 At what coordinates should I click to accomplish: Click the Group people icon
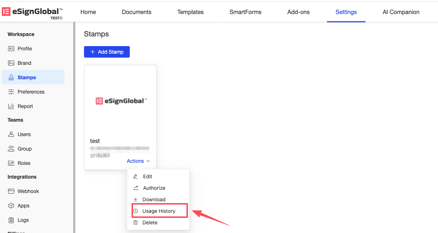click(11, 149)
